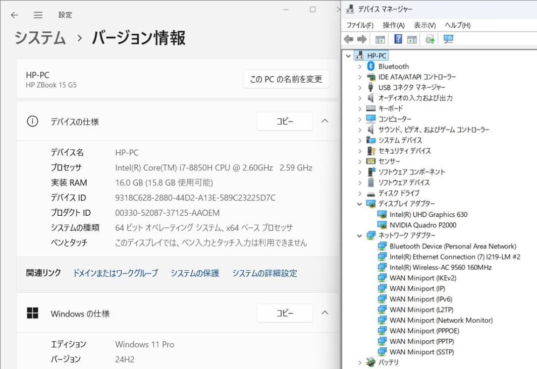Open システムの保護 link

[195, 273]
